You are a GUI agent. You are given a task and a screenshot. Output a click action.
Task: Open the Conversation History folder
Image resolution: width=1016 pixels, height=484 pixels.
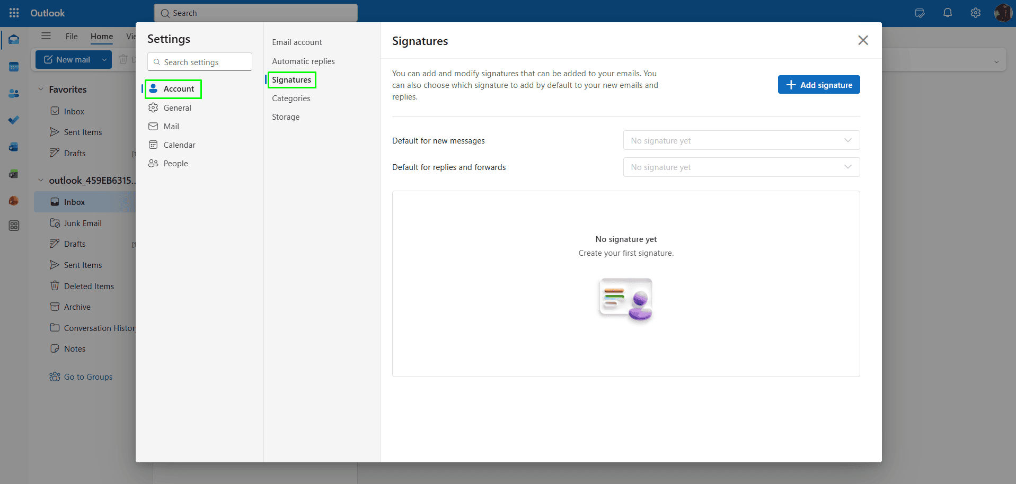pyautogui.click(x=100, y=328)
